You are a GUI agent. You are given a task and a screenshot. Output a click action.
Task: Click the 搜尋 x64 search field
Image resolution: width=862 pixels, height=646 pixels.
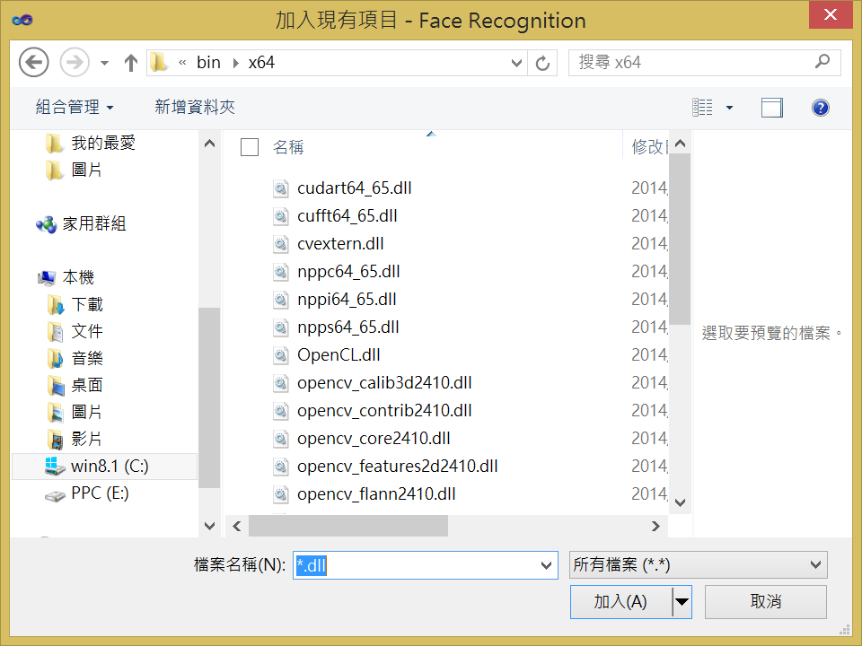click(691, 63)
